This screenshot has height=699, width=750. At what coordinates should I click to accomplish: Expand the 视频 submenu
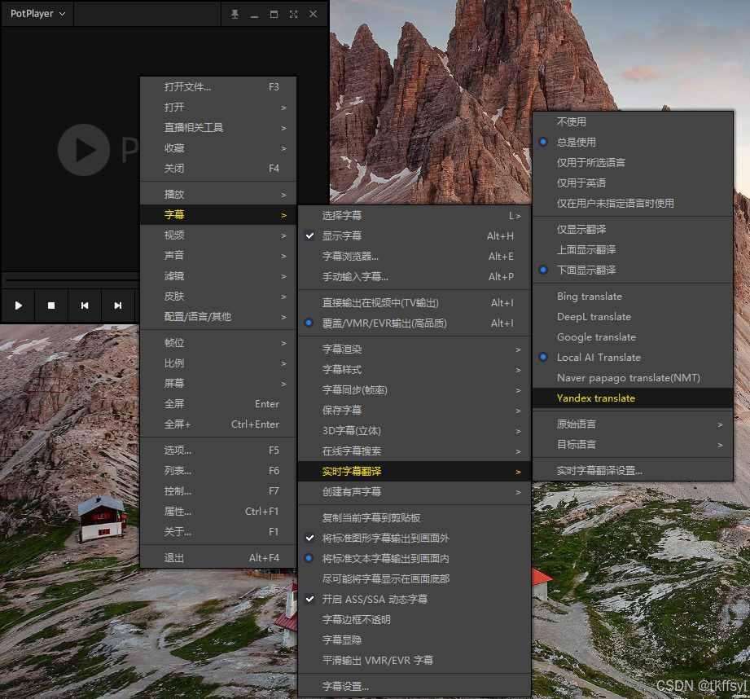click(x=218, y=235)
